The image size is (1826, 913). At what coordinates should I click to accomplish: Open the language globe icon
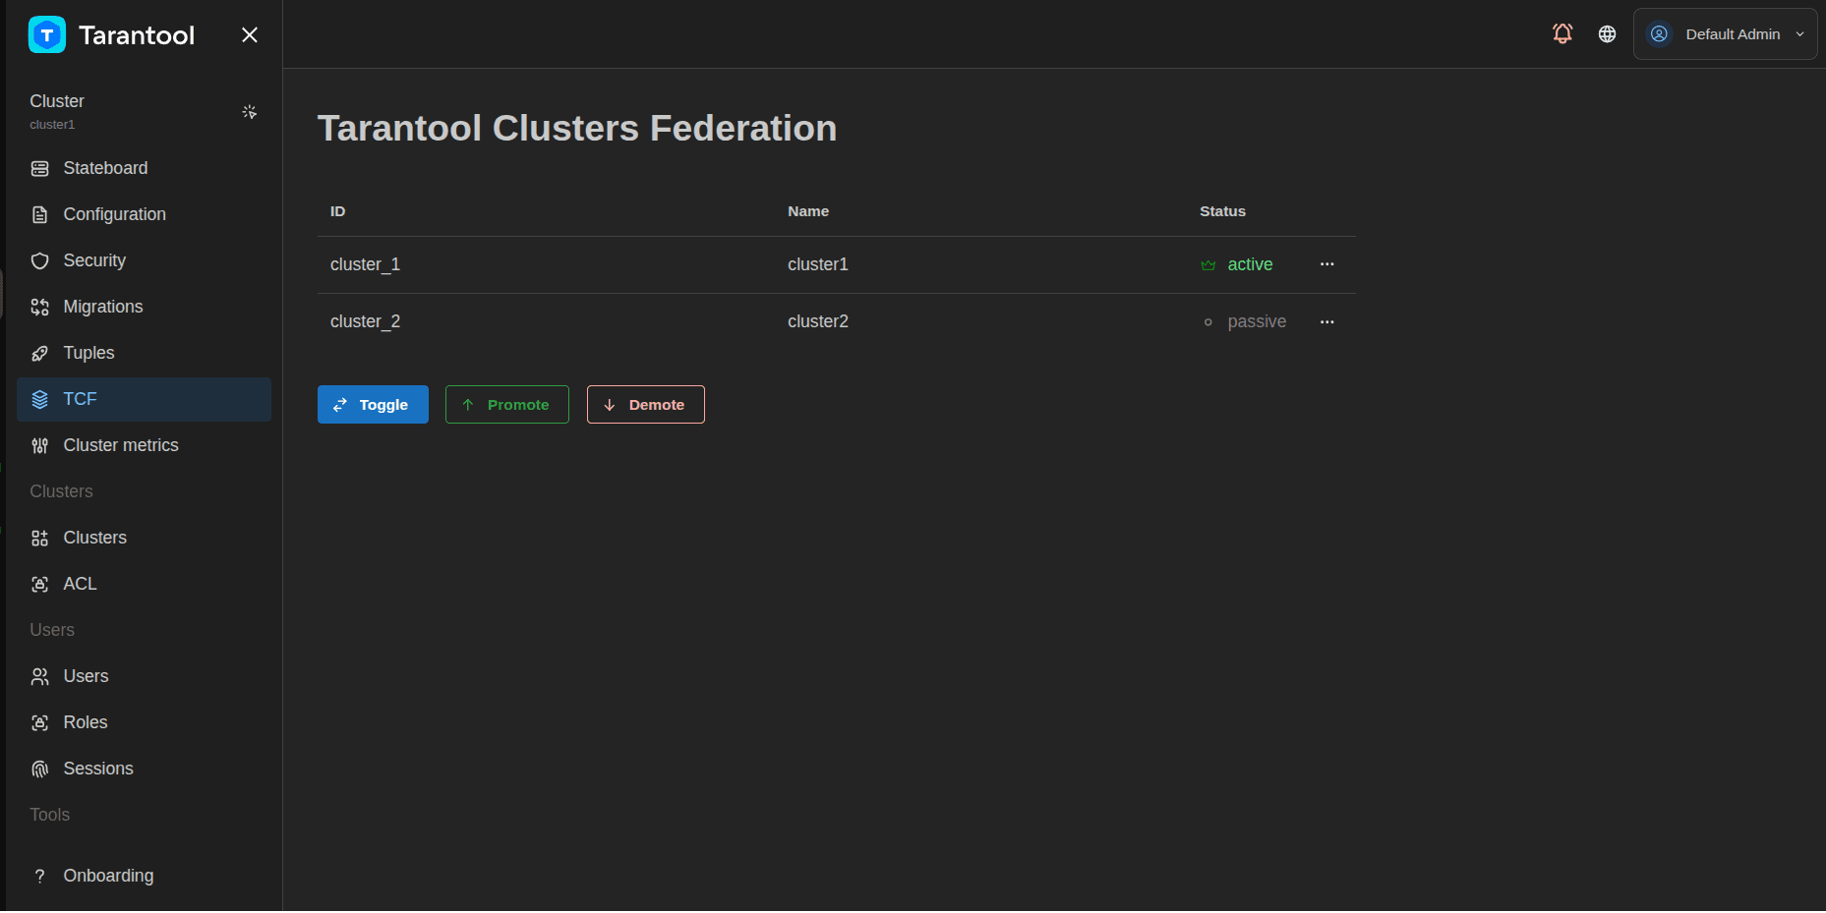click(1607, 34)
